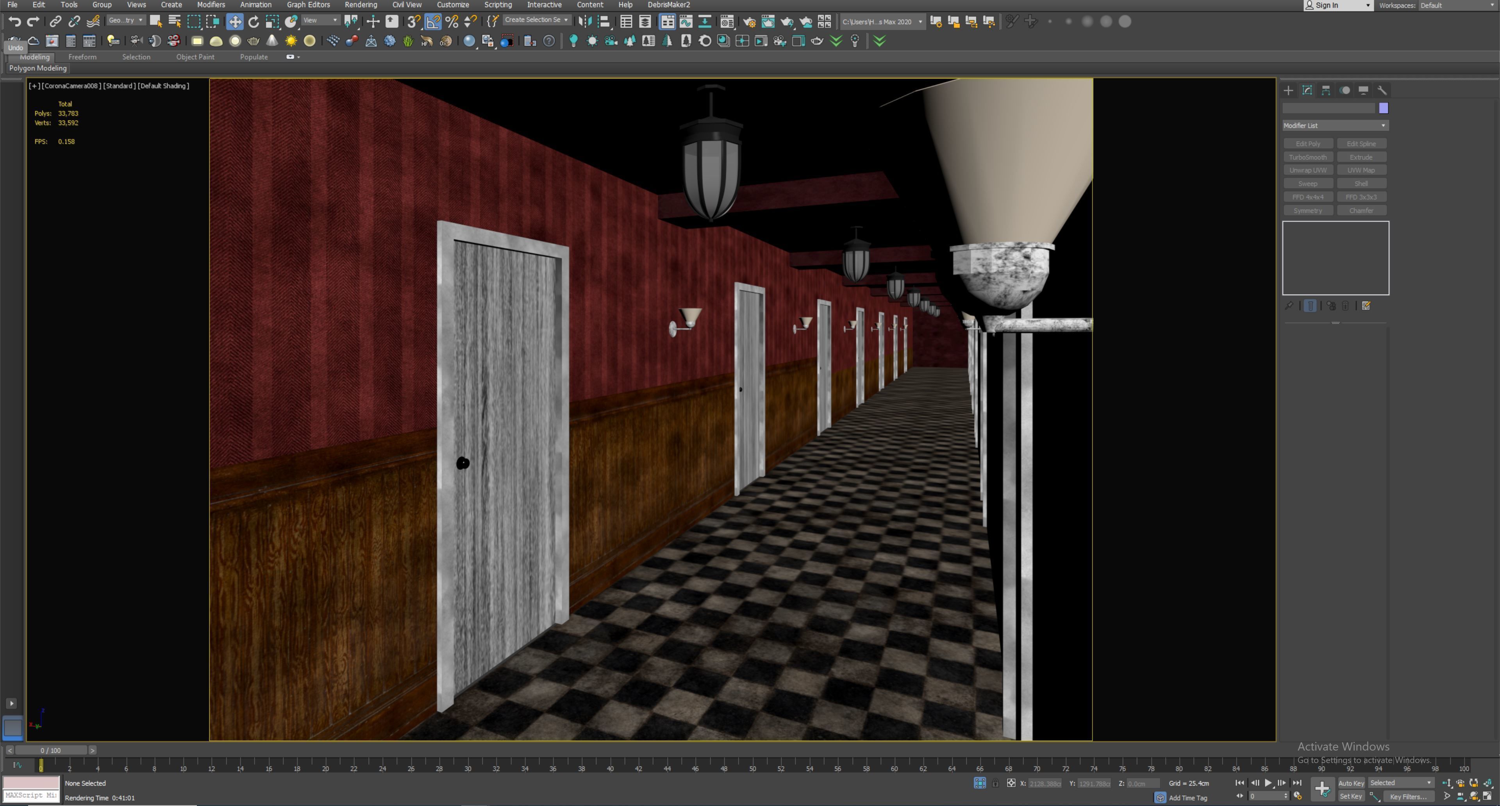Open the Graph Editors menu
Viewport: 1500px width, 806px height.
[308, 5]
